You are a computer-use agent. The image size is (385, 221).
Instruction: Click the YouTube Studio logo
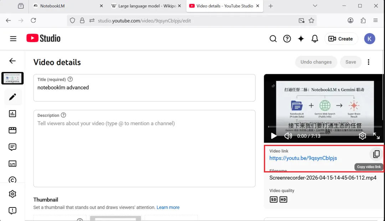tap(43, 38)
